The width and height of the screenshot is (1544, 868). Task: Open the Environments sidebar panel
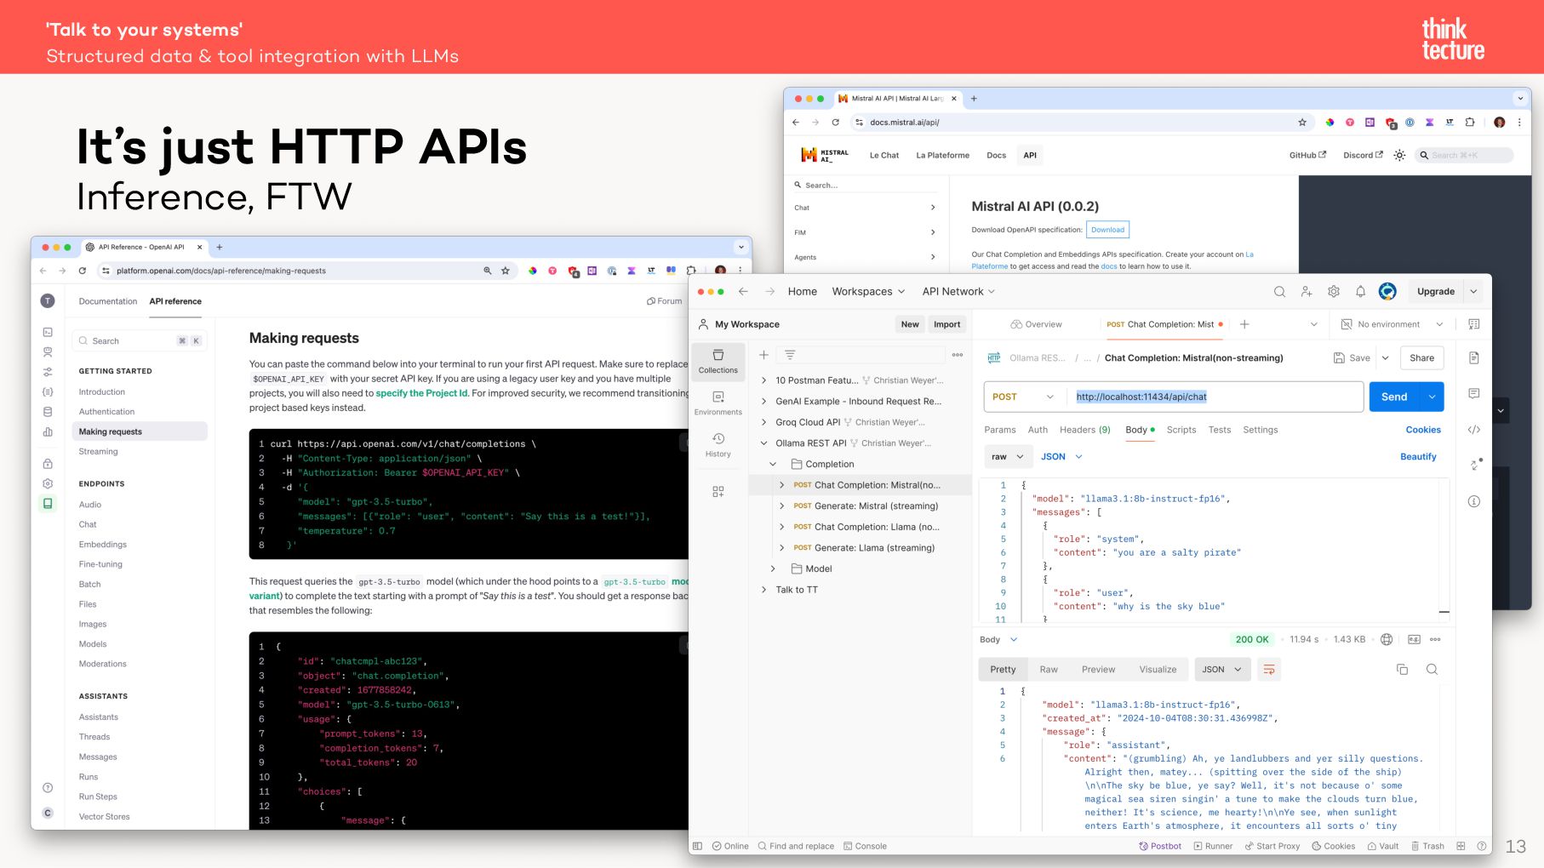point(718,403)
